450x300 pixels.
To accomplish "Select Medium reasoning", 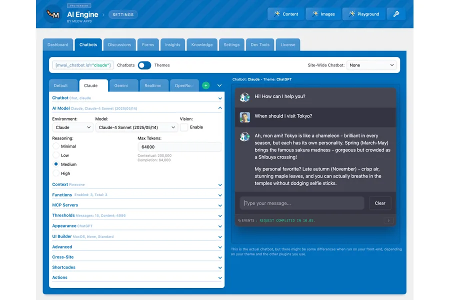I will click(x=56, y=164).
